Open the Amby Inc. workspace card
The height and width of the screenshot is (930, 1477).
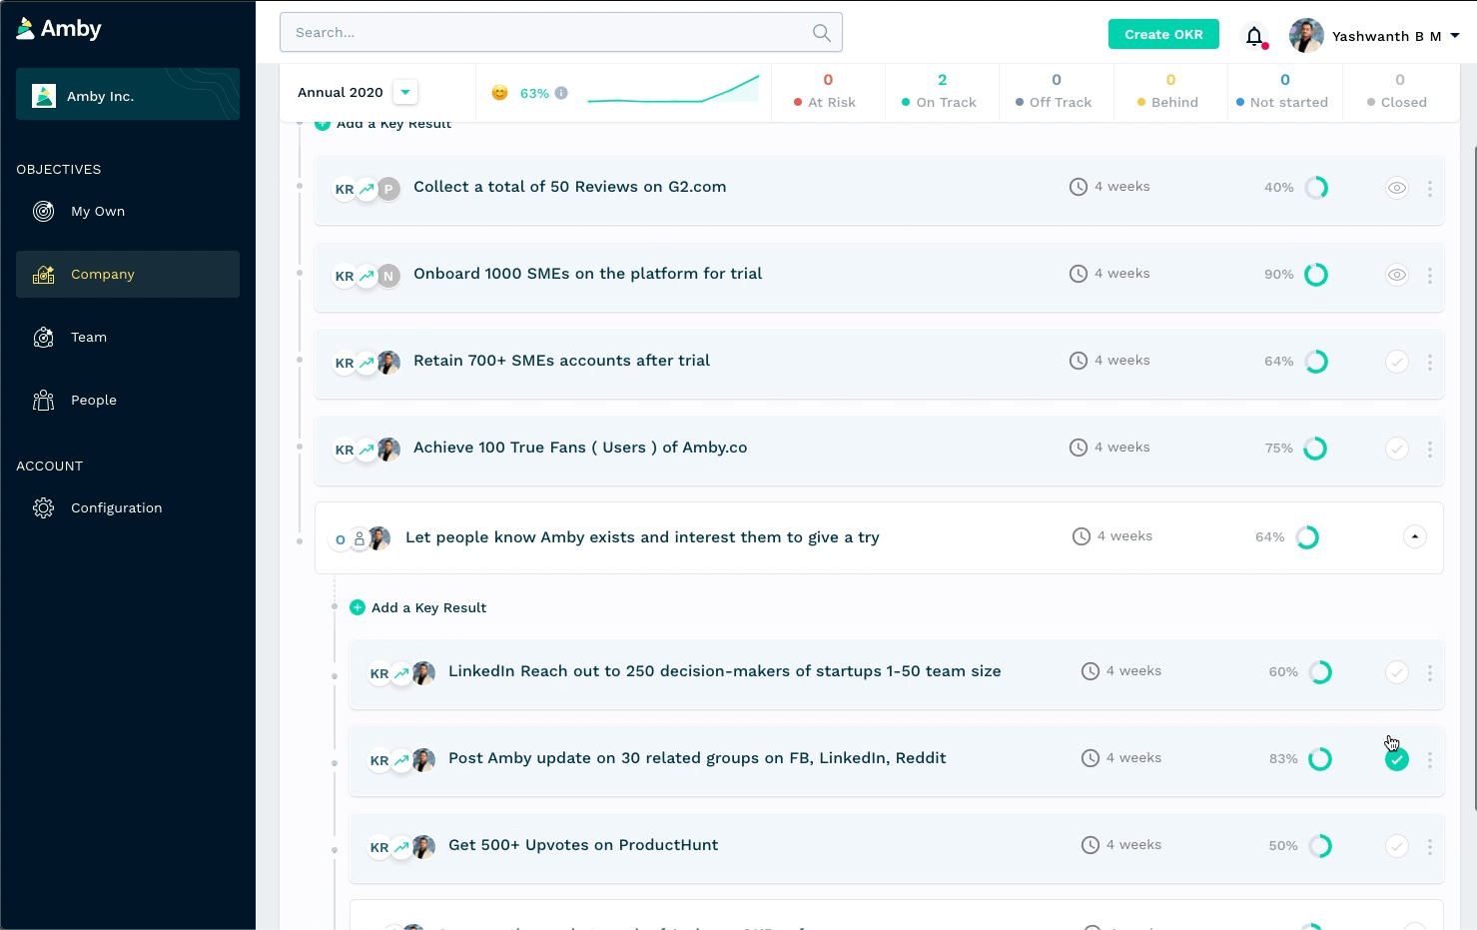(x=128, y=95)
